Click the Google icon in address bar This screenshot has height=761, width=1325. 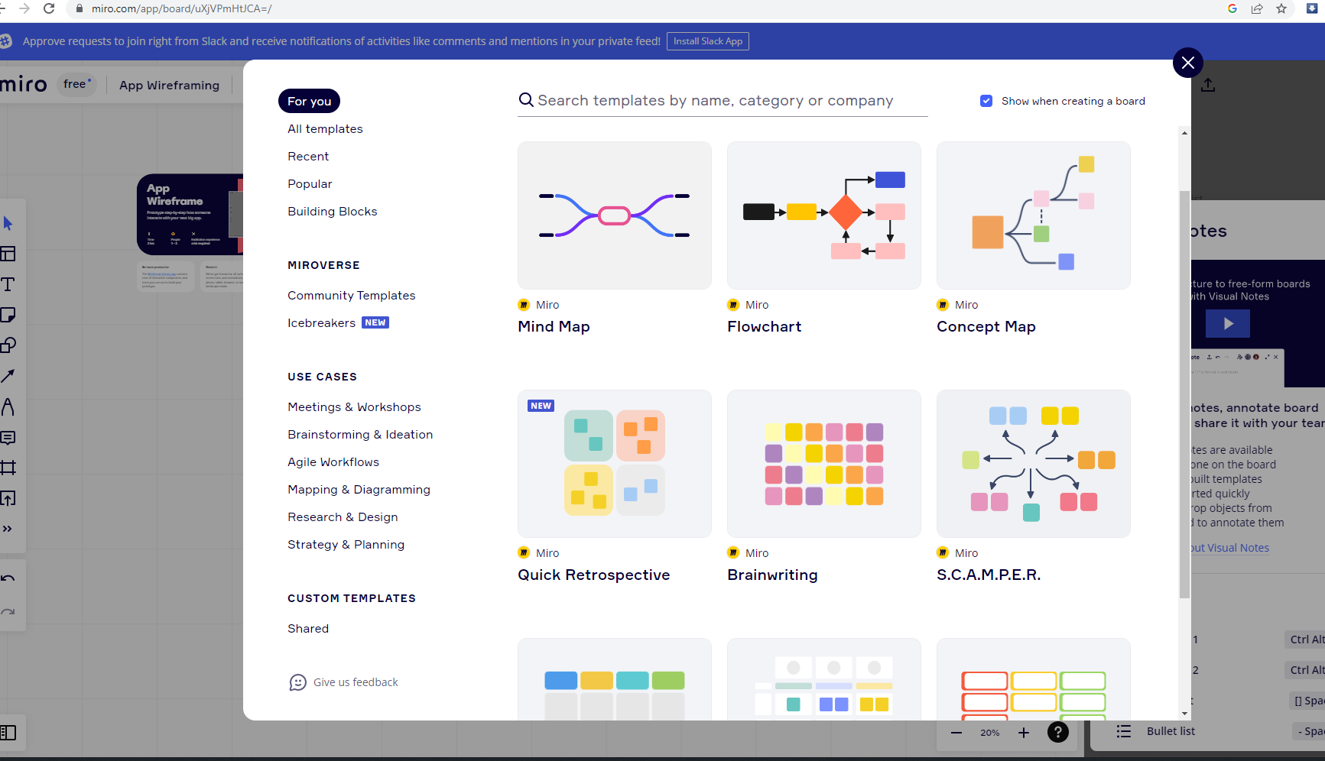(x=1232, y=8)
